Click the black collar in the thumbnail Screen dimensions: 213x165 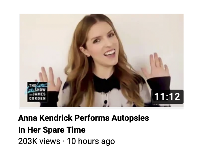pyautogui.click(x=107, y=82)
